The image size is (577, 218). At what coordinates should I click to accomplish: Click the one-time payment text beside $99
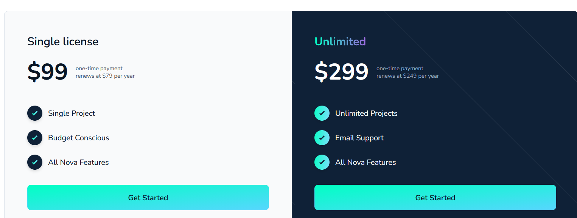[x=99, y=68]
